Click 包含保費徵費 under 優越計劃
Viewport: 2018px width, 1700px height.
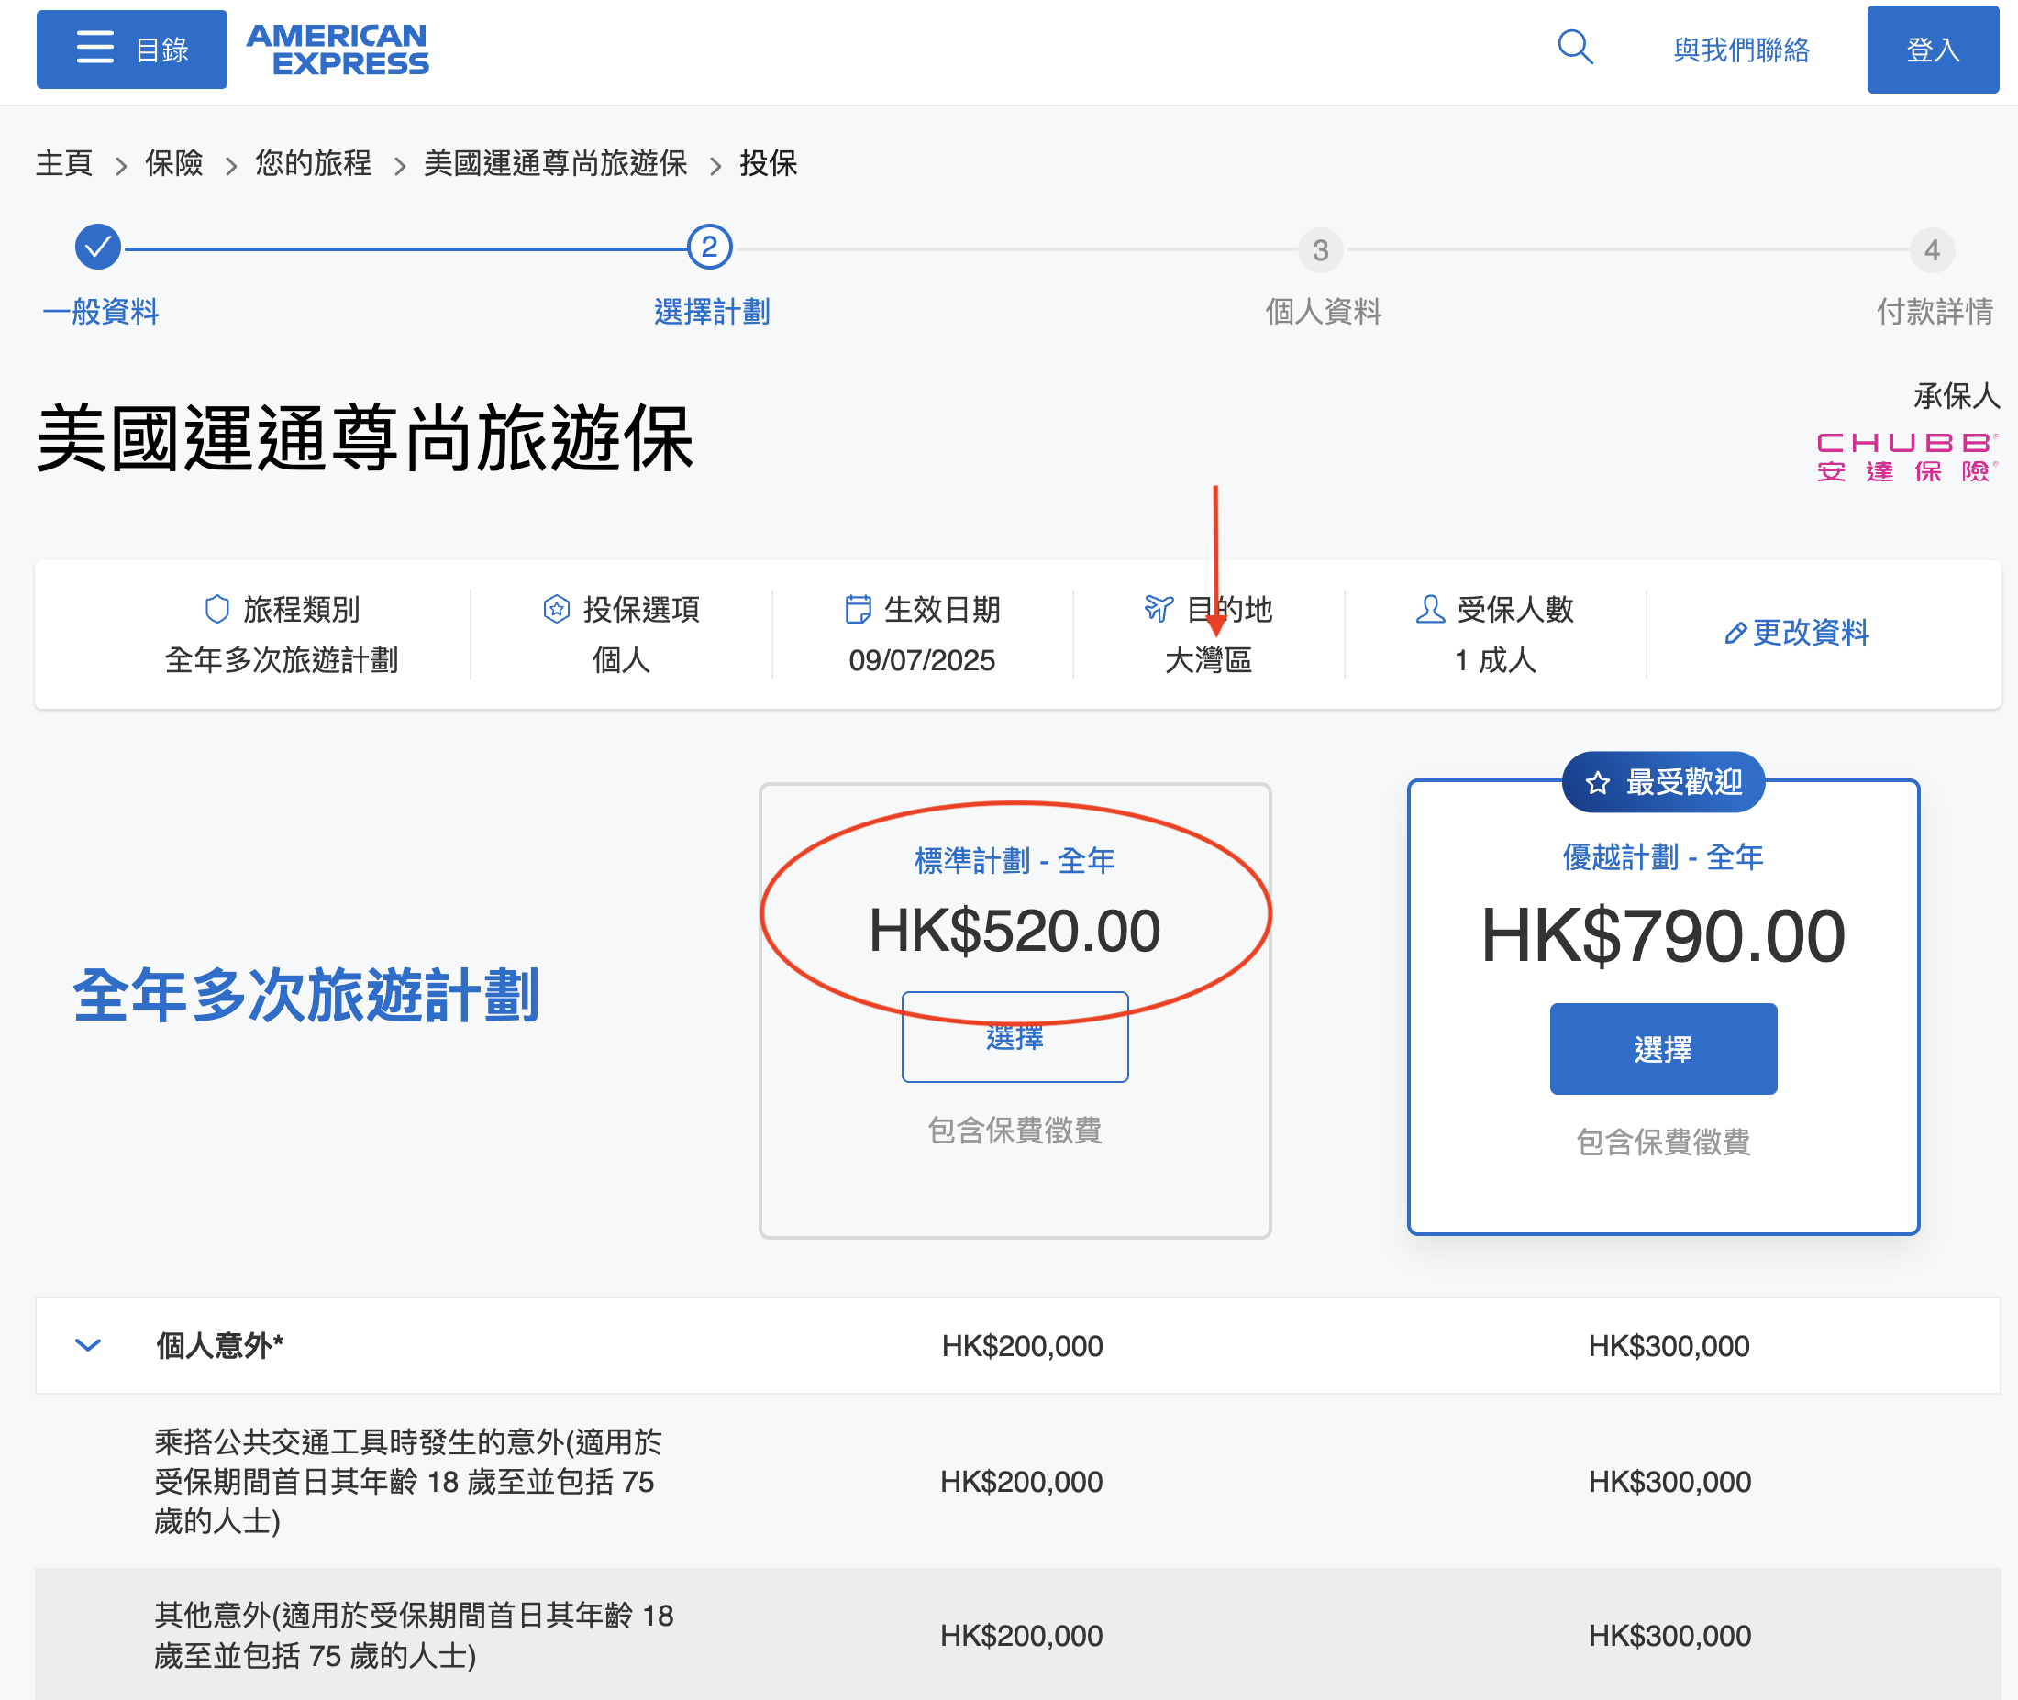[1663, 1142]
